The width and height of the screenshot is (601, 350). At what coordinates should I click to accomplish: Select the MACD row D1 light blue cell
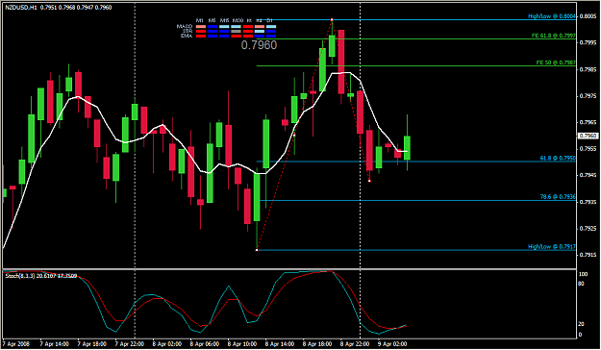click(271, 27)
